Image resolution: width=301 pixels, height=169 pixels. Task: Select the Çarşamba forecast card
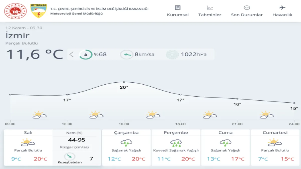(x=126, y=147)
